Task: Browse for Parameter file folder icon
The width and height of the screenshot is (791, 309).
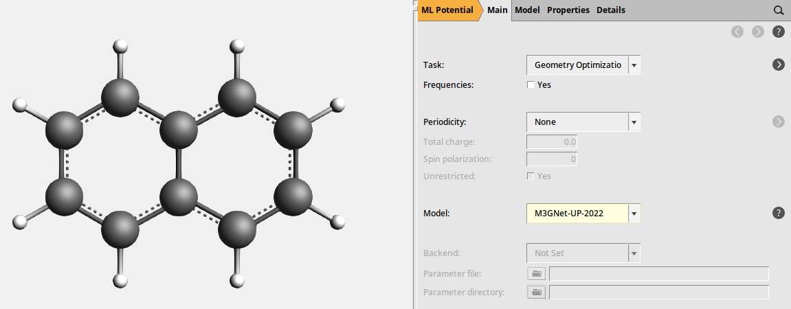Action: 536,274
